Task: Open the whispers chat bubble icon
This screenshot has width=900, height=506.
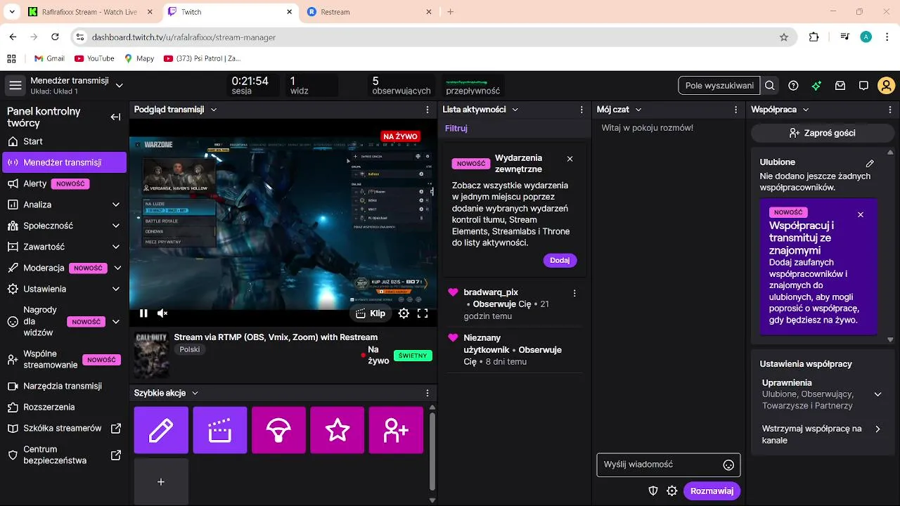Action: pos(863,86)
